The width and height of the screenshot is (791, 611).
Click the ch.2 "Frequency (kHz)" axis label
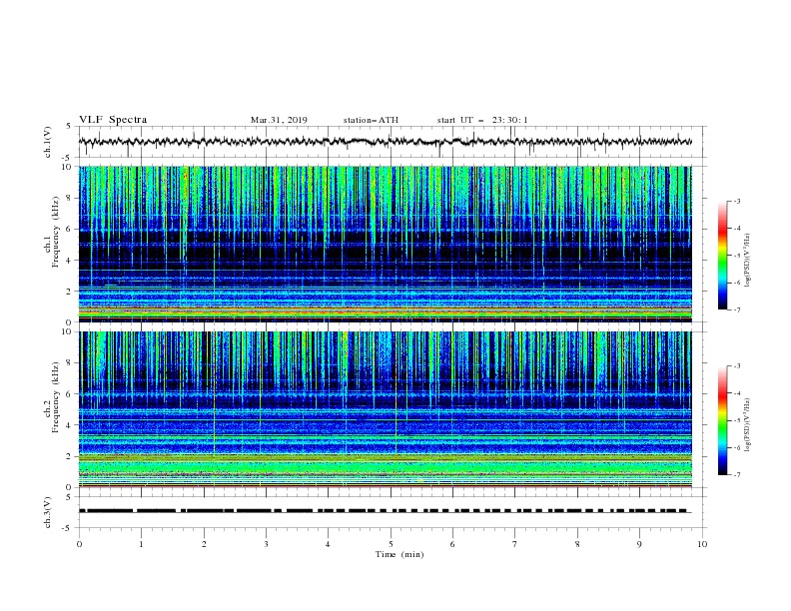point(55,397)
